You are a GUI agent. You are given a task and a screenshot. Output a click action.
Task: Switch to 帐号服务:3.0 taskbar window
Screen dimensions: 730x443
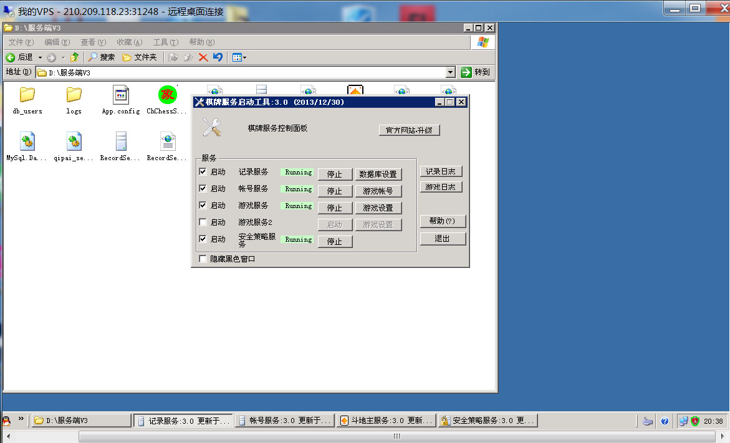click(285, 421)
